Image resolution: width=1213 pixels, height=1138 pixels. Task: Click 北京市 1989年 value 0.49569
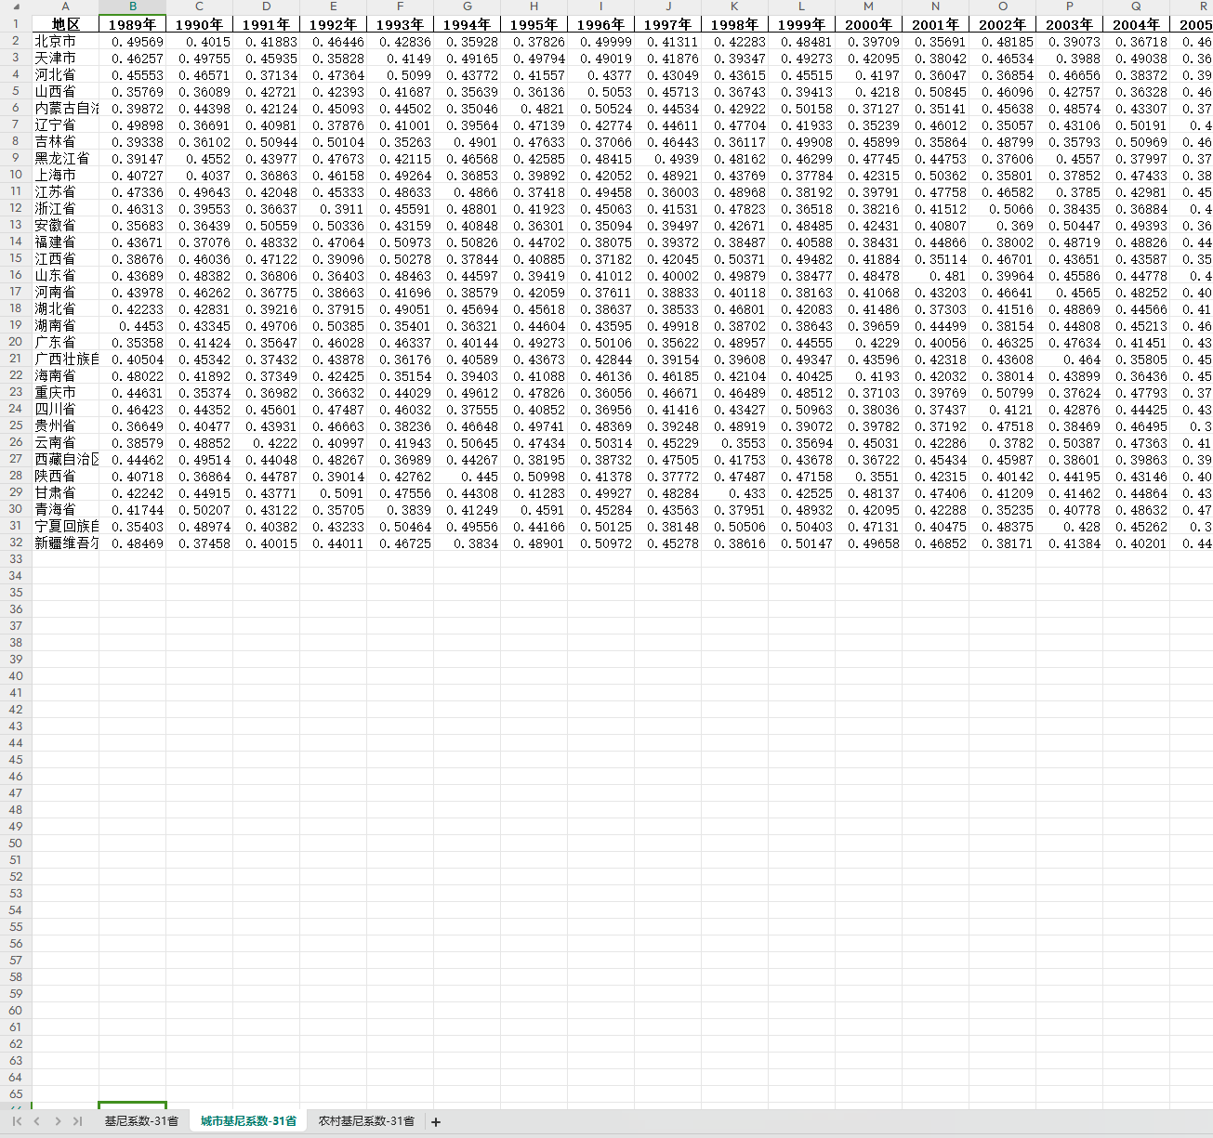pyautogui.click(x=132, y=41)
